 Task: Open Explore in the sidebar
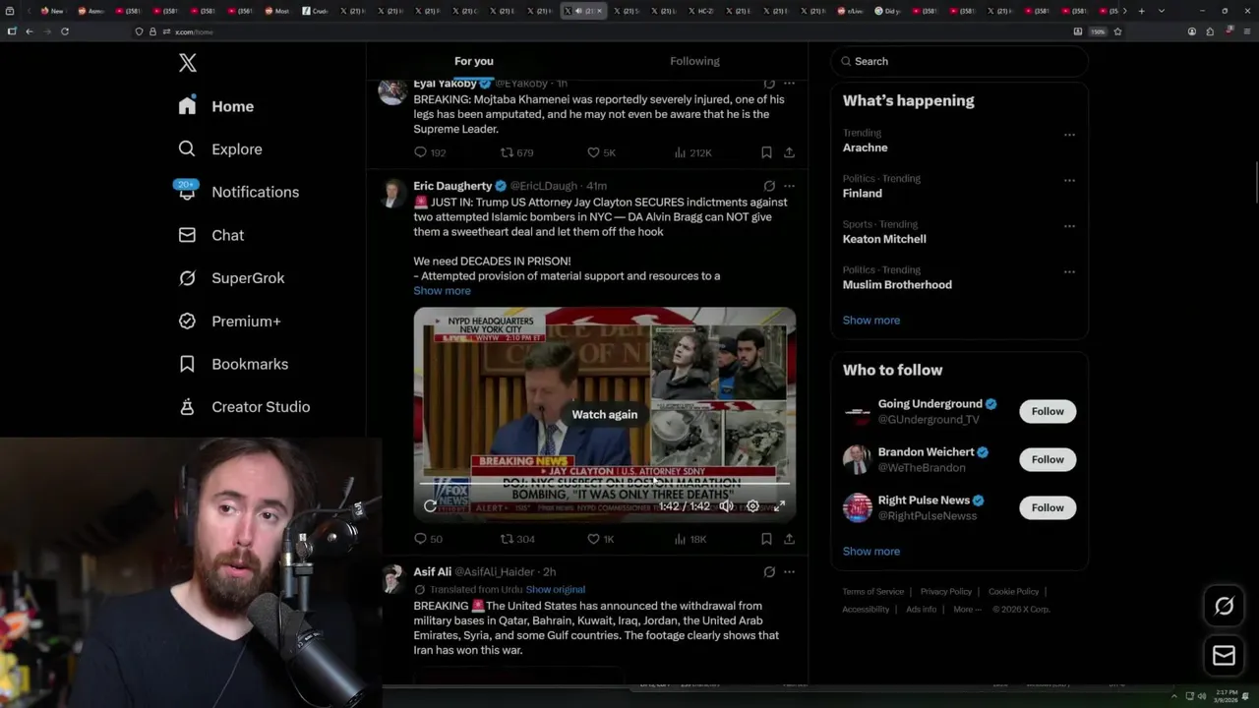click(220, 149)
